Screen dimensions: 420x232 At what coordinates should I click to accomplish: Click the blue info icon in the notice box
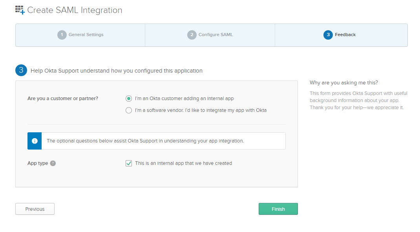point(35,141)
